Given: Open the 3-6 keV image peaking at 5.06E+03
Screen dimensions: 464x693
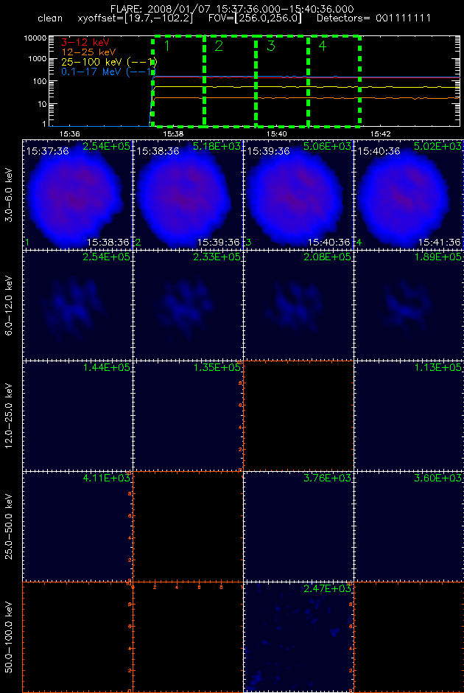Looking at the screenshot, I should [x=298, y=194].
